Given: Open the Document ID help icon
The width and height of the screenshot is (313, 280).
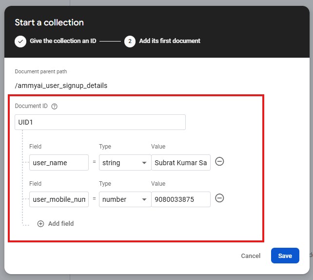Looking at the screenshot, I should pos(54,106).
